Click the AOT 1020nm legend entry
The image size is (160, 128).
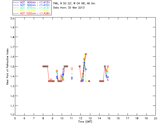click(x=32, y=13)
